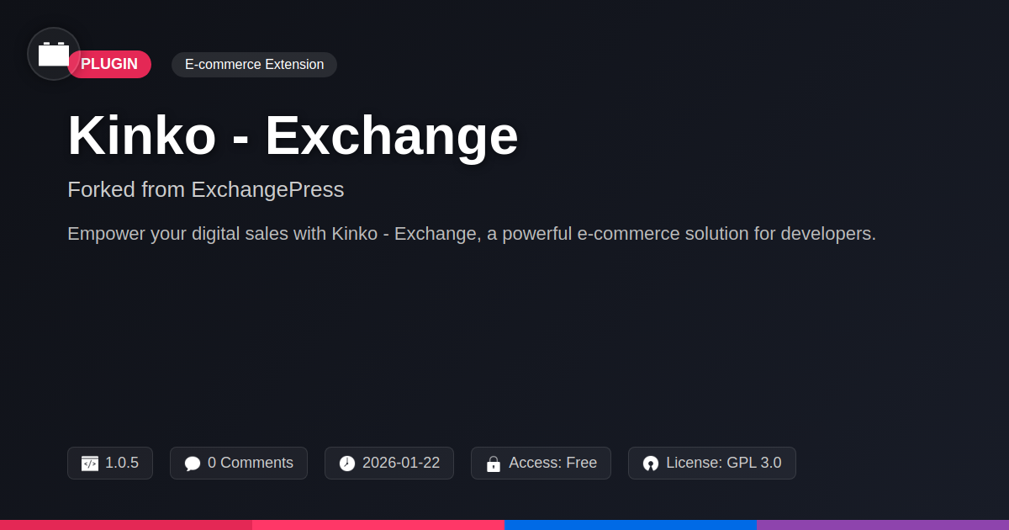Open the E-commerce Extension category tag

[x=254, y=65]
